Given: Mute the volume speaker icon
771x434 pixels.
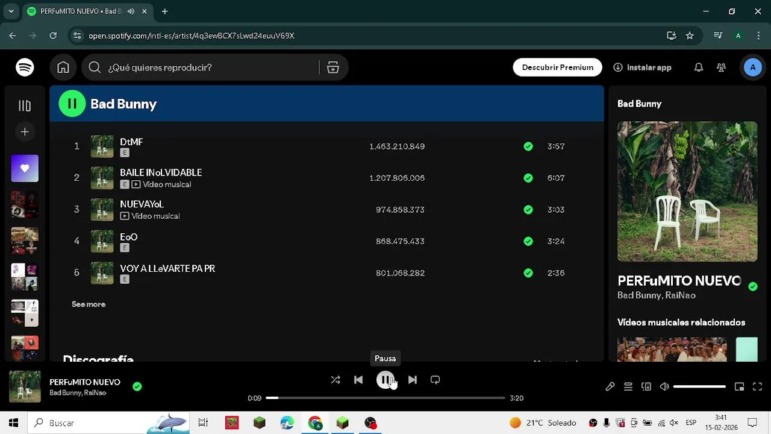Looking at the screenshot, I should tap(664, 387).
